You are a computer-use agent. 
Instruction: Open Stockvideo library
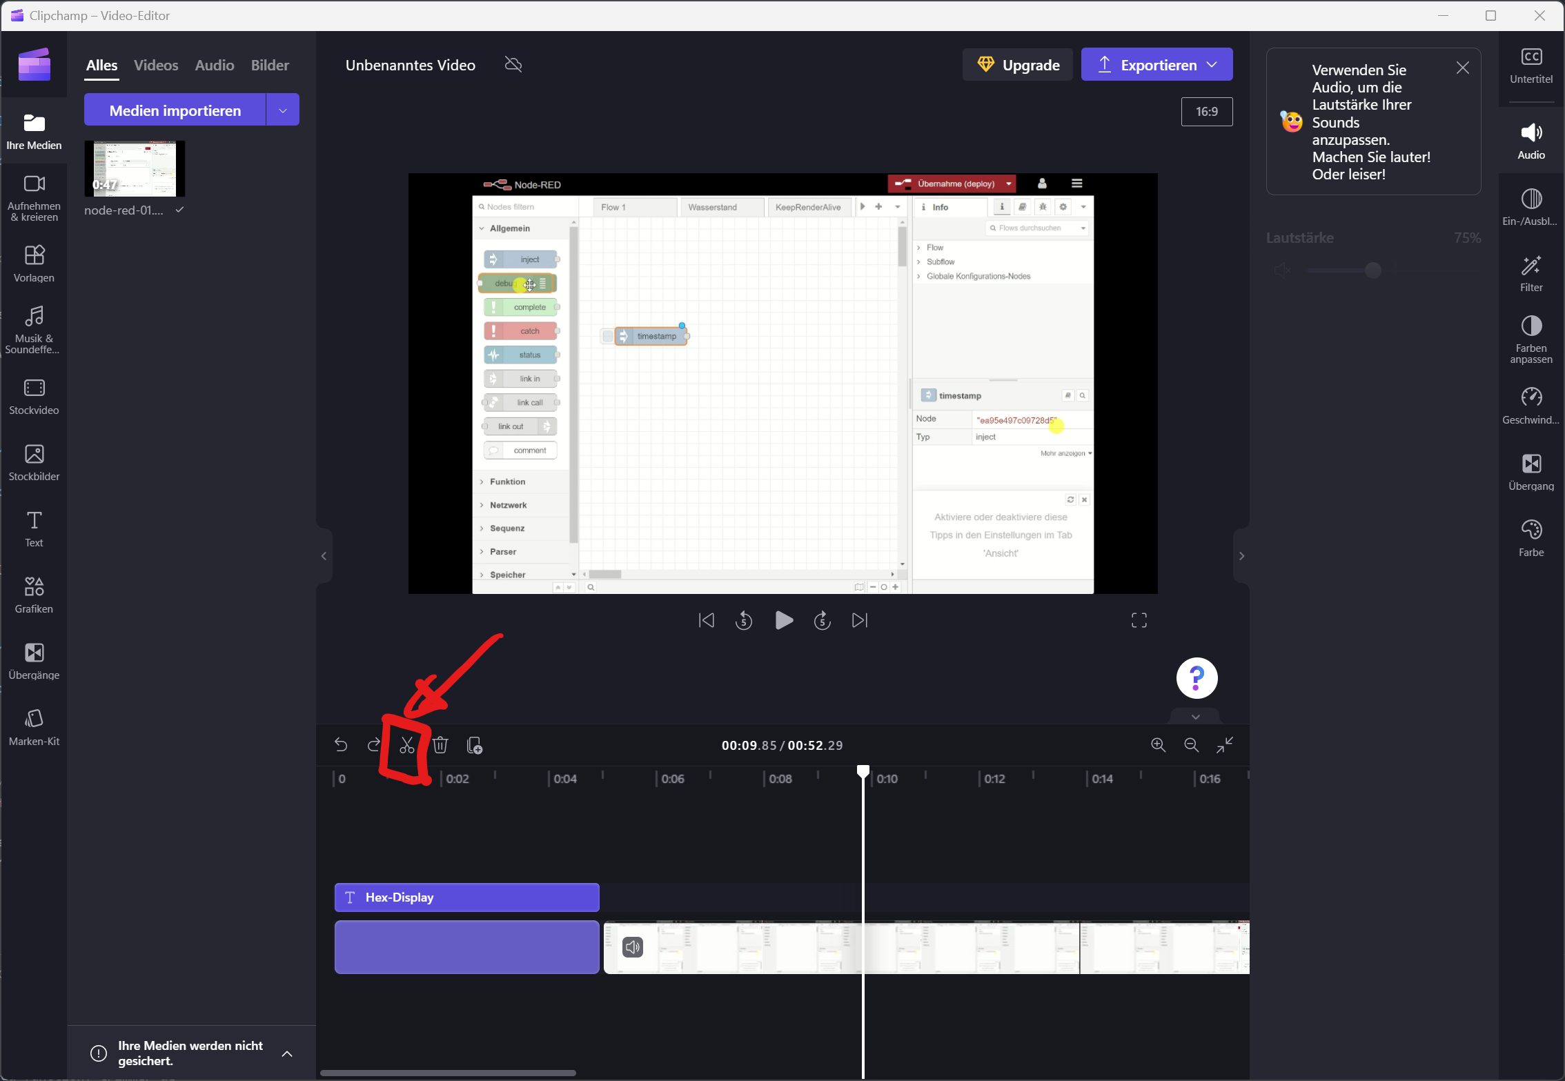point(34,396)
